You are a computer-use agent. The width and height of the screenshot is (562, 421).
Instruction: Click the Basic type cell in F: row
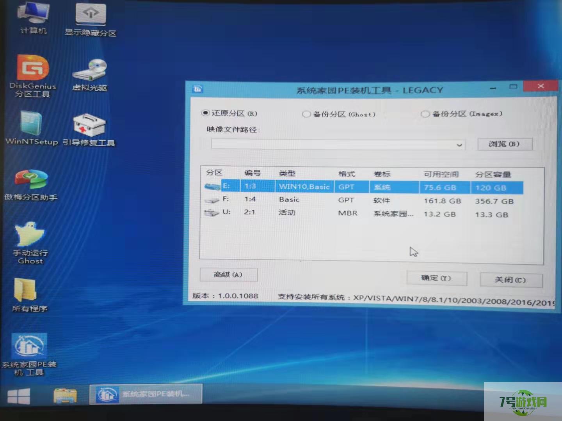pos(289,200)
